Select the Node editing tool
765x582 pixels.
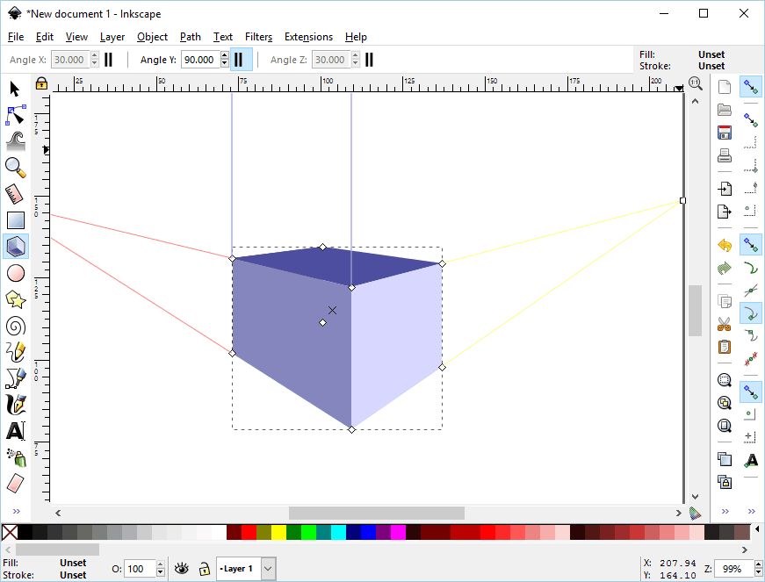(x=15, y=115)
